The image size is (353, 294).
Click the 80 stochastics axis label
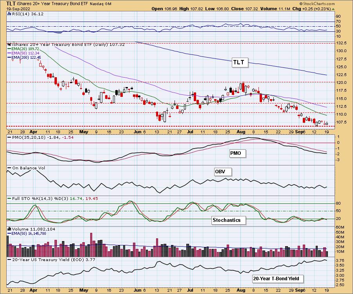point(338,203)
